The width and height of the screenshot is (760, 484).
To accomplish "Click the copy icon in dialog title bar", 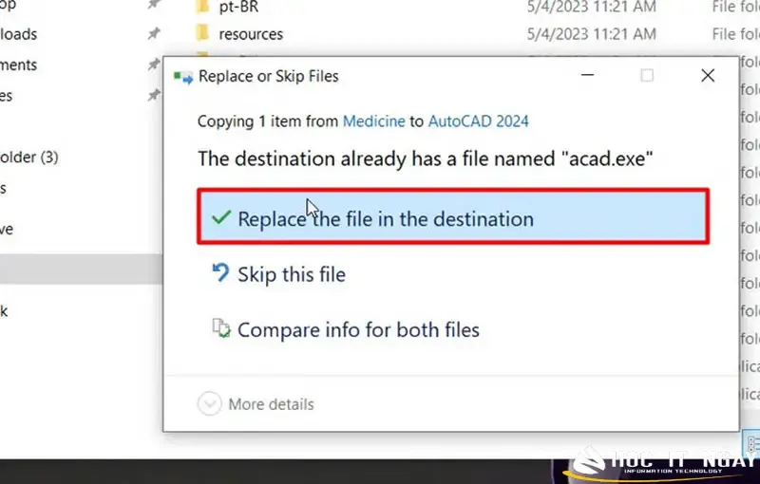I will [183, 77].
